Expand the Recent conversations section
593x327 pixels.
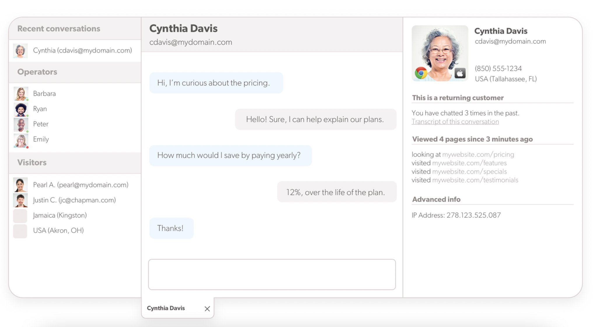pos(59,28)
